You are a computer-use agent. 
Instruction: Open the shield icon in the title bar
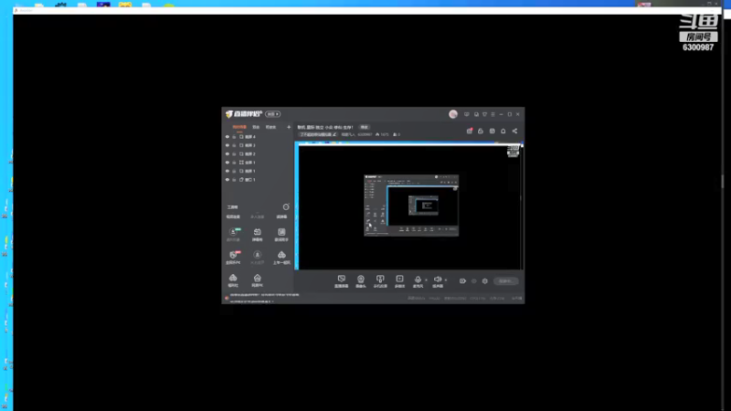(485, 114)
